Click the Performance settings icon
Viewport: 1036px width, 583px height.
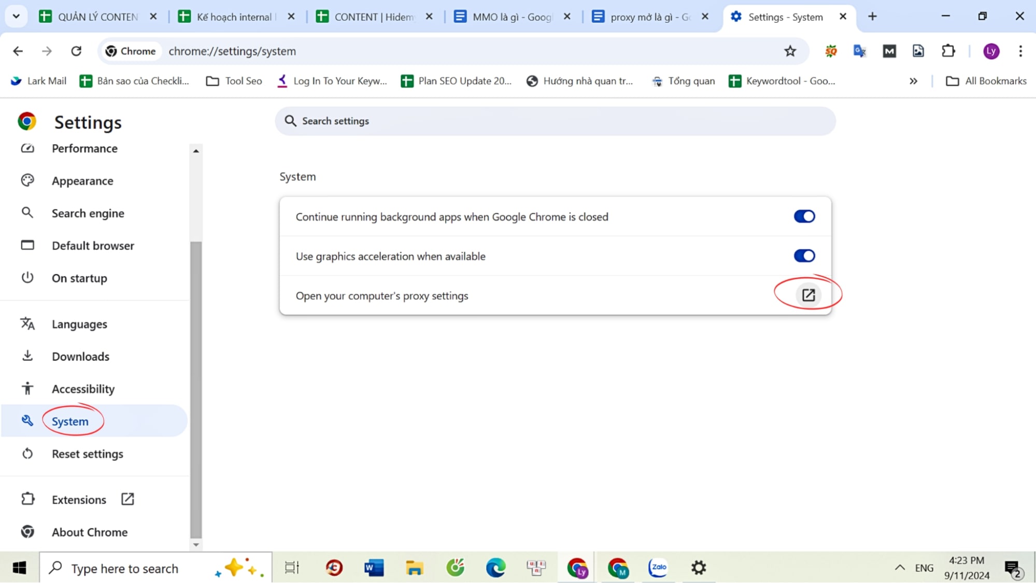click(27, 148)
